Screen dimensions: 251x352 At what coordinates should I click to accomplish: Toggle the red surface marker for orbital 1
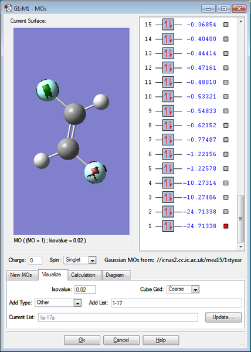click(x=226, y=226)
